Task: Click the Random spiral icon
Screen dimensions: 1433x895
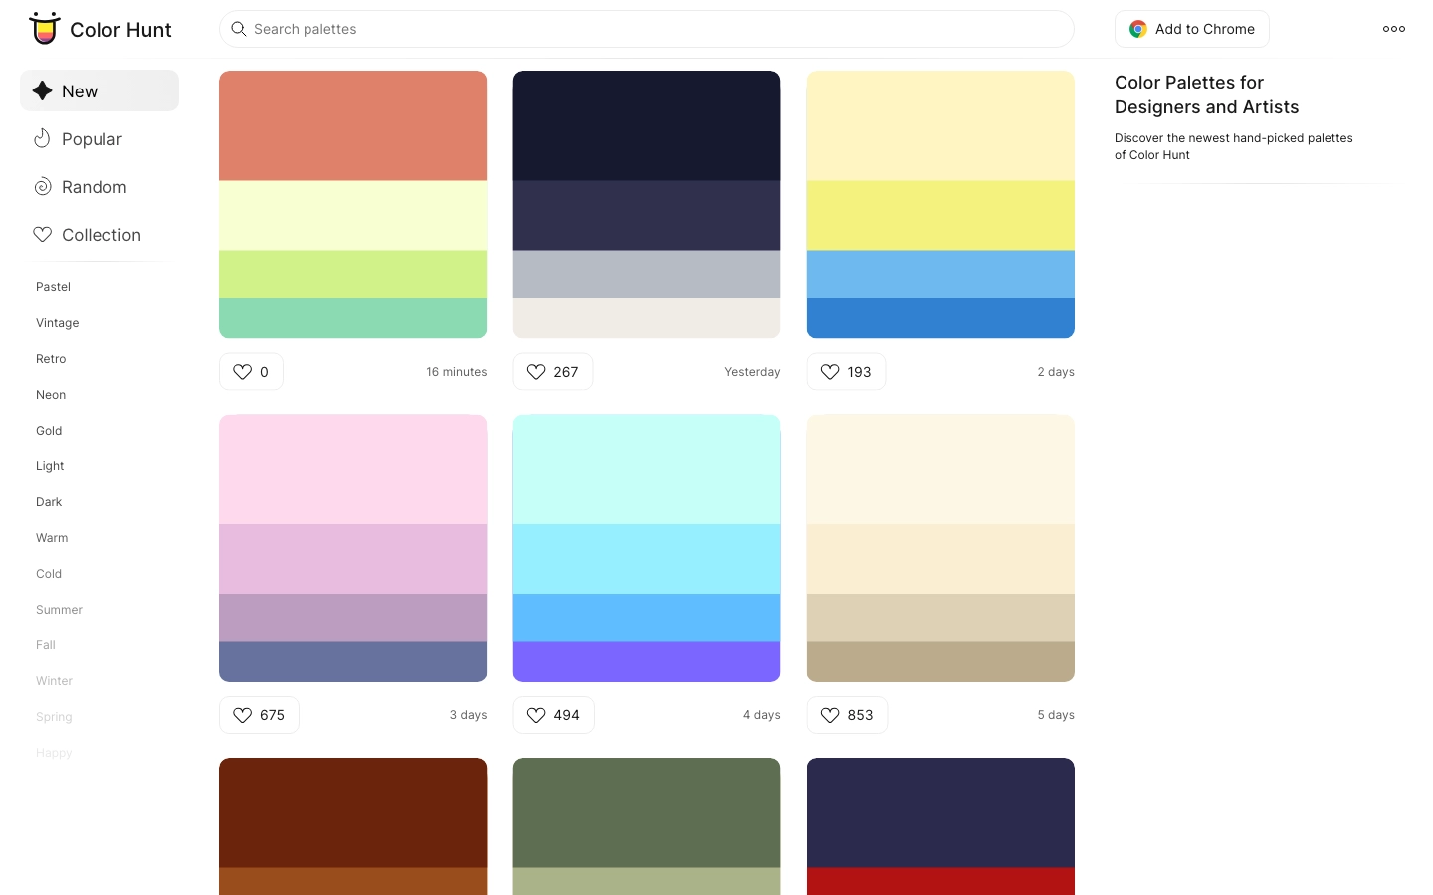Action: pos(43,186)
